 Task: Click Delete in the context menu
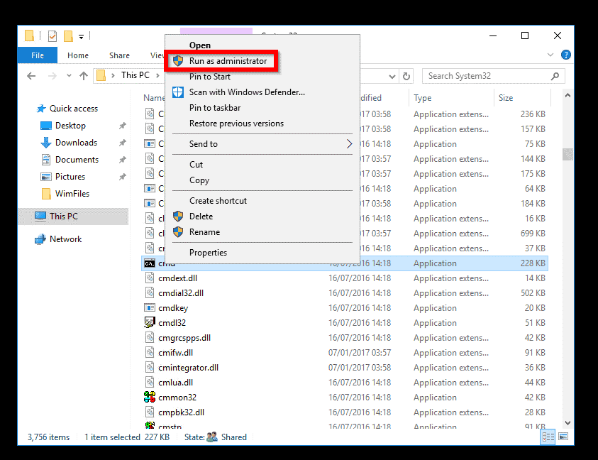tap(201, 217)
